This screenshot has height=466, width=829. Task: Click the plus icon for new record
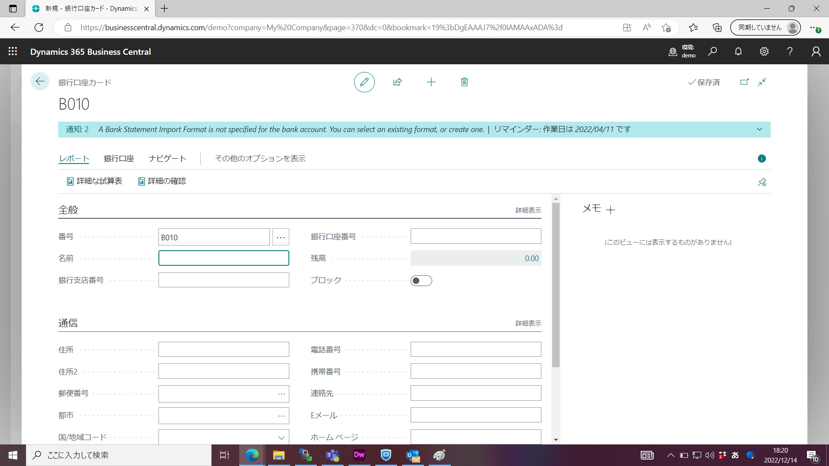pos(431,82)
